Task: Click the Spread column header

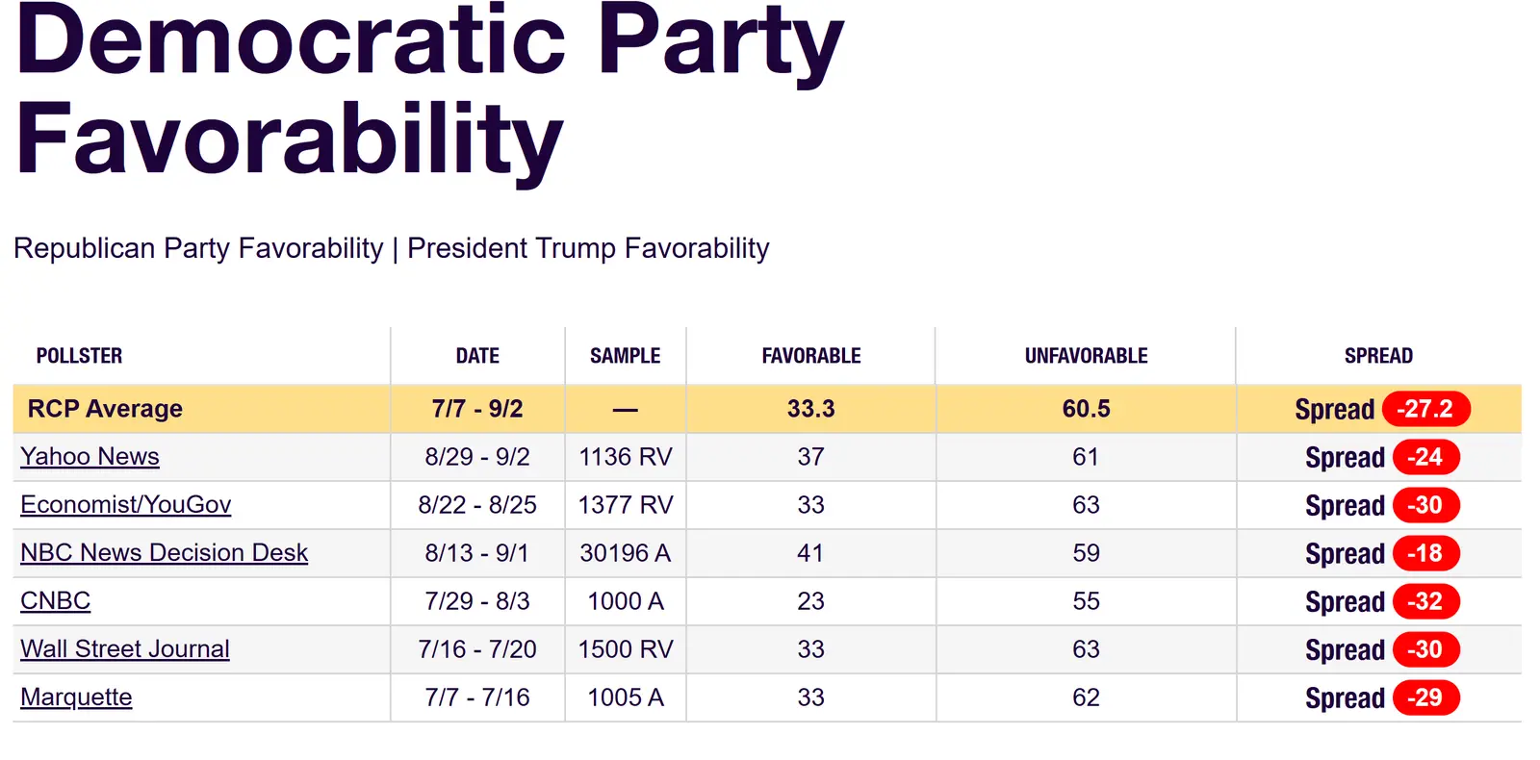Action: tap(1378, 356)
